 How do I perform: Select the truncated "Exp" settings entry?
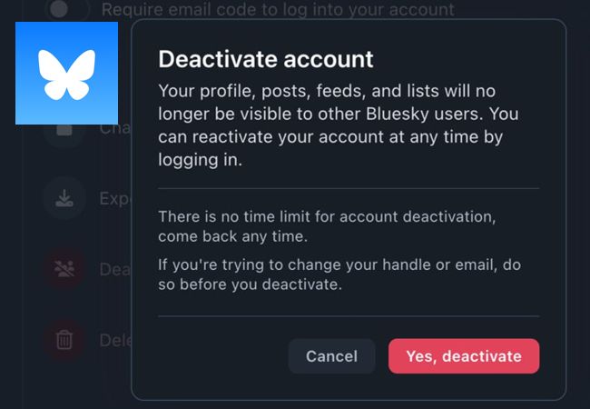point(115,199)
